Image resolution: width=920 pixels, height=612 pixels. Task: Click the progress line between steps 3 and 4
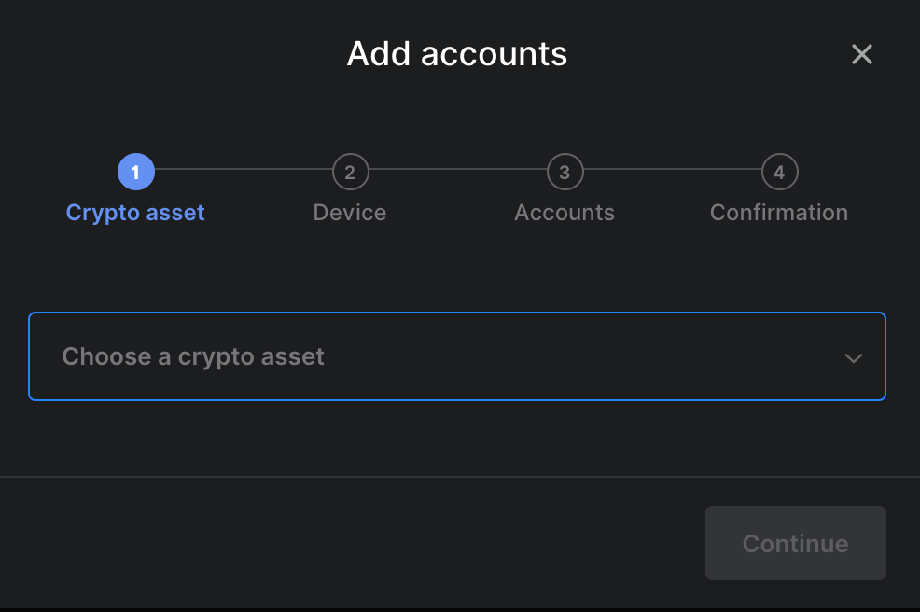[672, 170]
